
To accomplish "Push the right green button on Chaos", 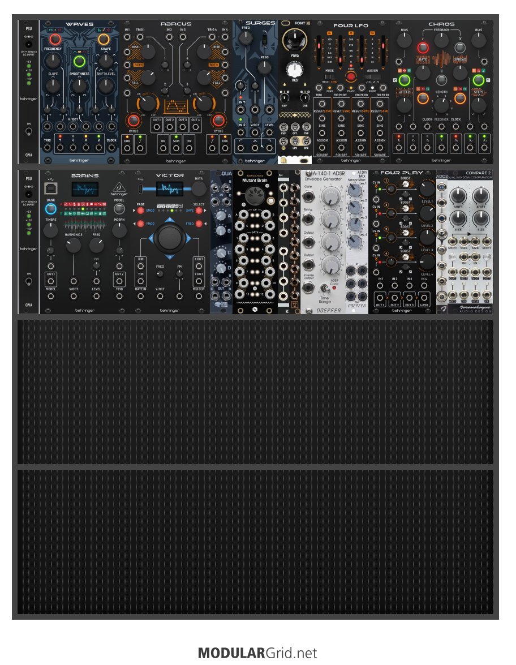I will [x=479, y=80].
